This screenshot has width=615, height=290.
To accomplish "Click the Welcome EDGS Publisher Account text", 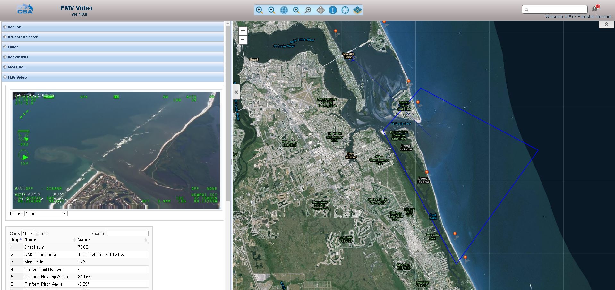I will click(x=578, y=16).
